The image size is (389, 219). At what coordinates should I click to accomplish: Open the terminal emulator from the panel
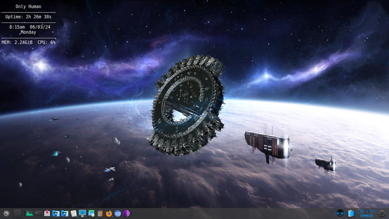[38, 214]
